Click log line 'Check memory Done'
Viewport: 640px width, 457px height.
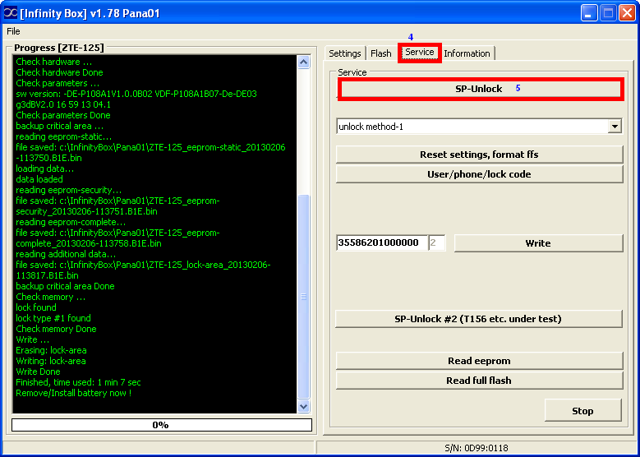[x=57, y=329]
